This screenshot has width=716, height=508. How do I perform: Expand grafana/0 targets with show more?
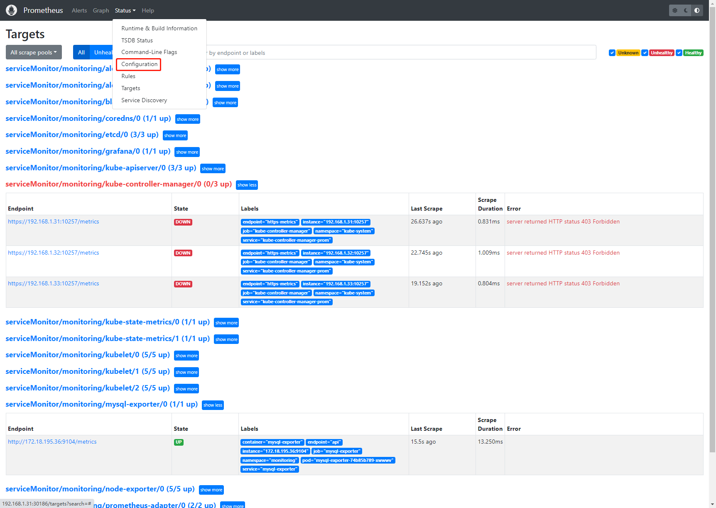[x=187, y=152]
